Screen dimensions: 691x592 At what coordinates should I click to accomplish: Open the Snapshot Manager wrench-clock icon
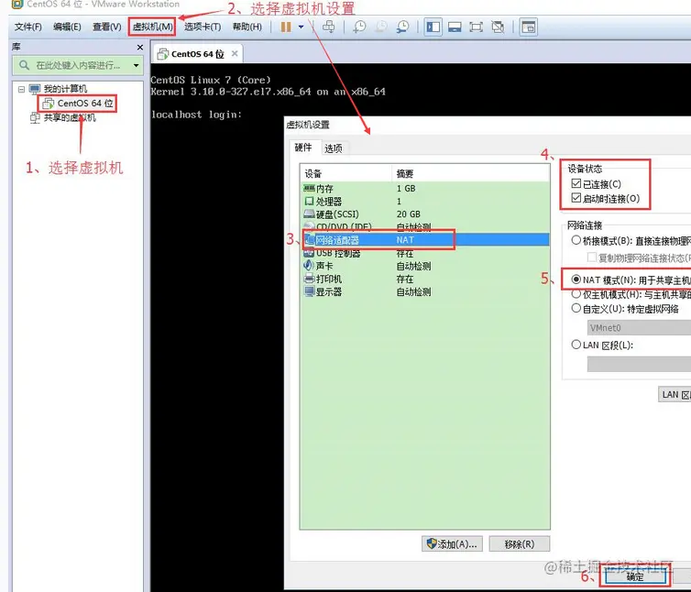click(402, 27)
